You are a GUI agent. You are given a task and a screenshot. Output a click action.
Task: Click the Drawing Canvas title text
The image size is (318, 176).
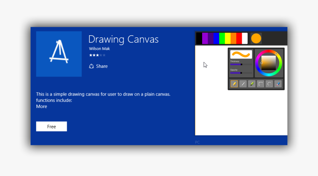coord(123,39)
